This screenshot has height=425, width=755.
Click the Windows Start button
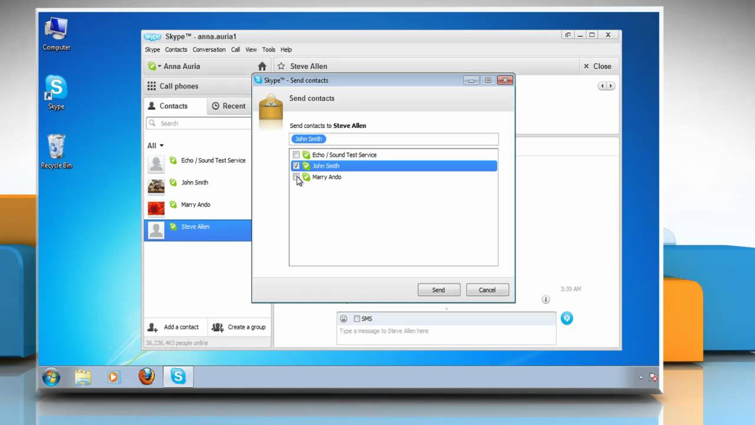click(51, 377)
